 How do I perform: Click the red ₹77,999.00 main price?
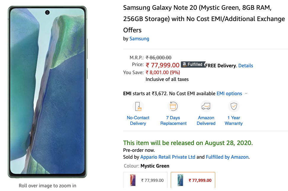coord(162,65)
